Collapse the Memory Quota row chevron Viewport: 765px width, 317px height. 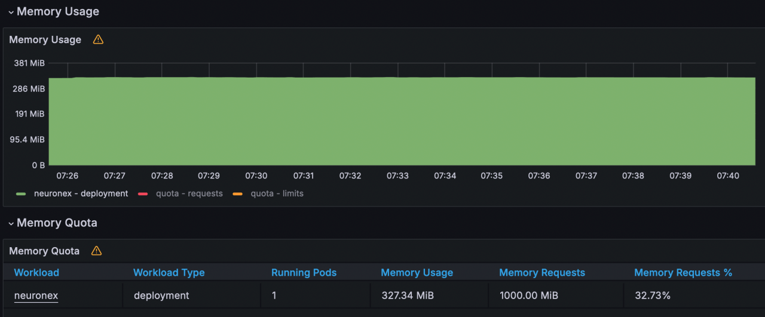pos(11,223)
